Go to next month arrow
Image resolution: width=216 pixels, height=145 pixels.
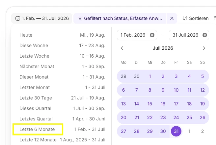coord(204,48)
